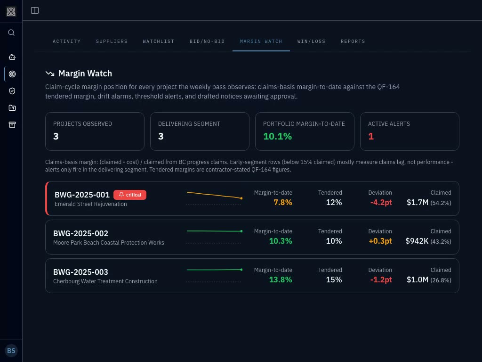Go to the Bid/No-Bid tab
Image resolution: width=482 pixels, height=362 pixels.
click(x=207, y=41)
